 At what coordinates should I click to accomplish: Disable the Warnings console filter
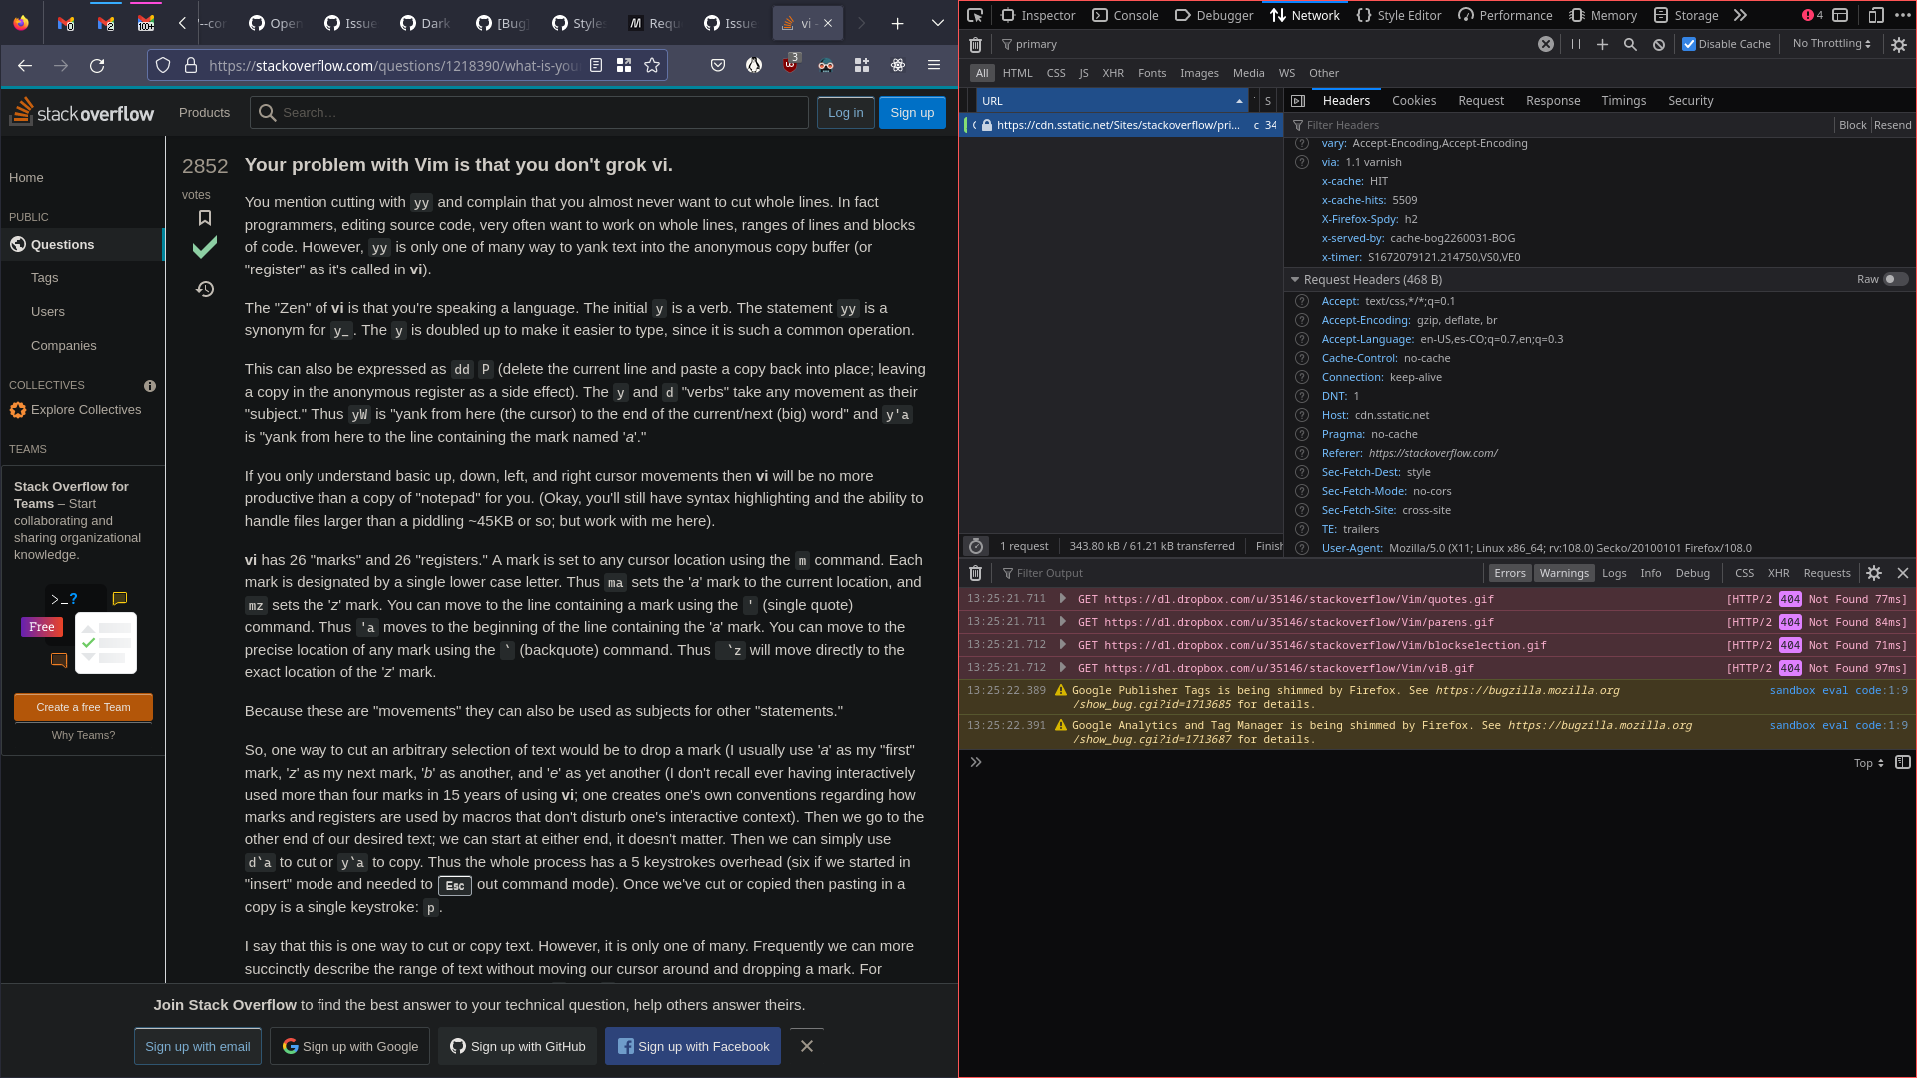pos(1564,573)
